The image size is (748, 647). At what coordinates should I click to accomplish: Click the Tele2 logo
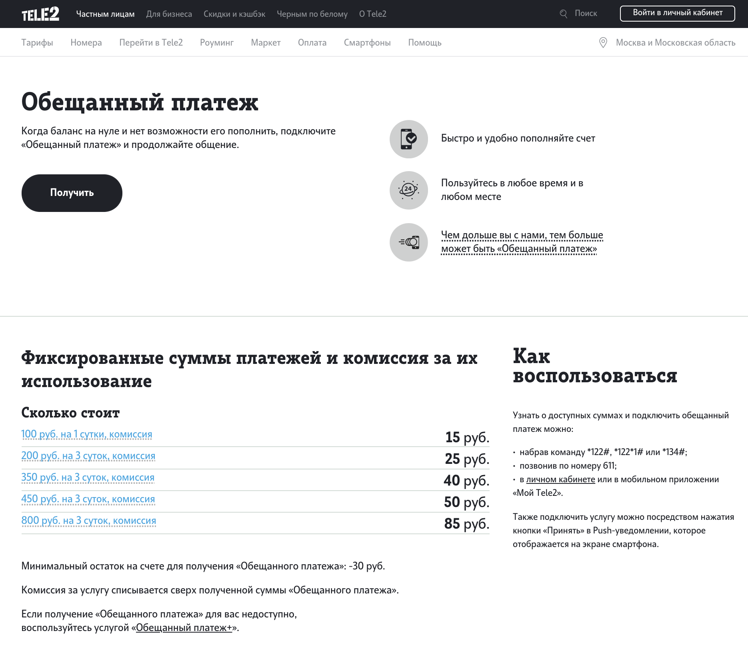pyautogui.click(x=40, y=14)
